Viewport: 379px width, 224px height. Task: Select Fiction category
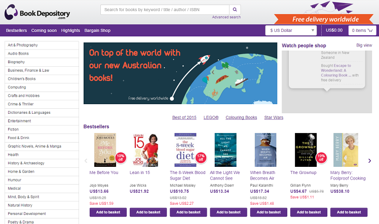tap(42, 129)
